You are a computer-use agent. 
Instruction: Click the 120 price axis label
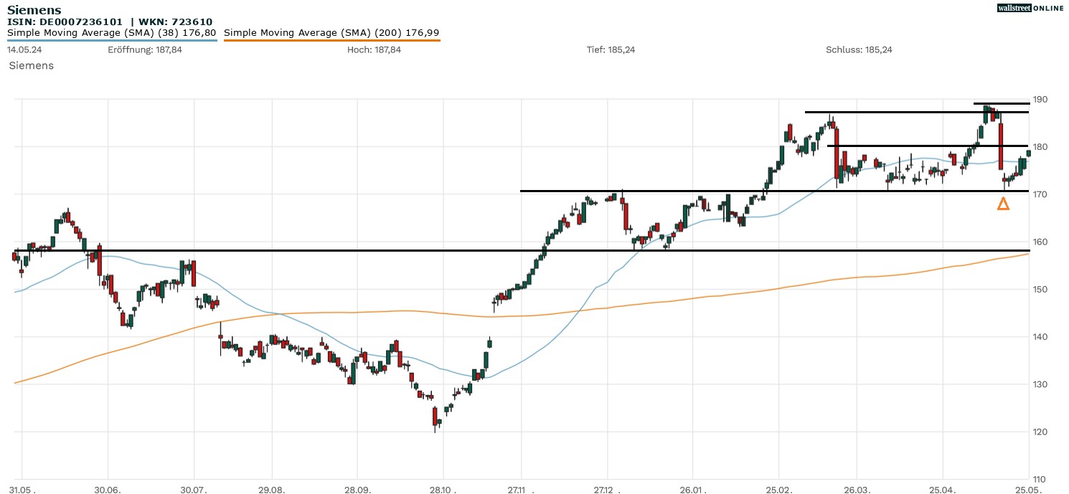(1040, 432)
